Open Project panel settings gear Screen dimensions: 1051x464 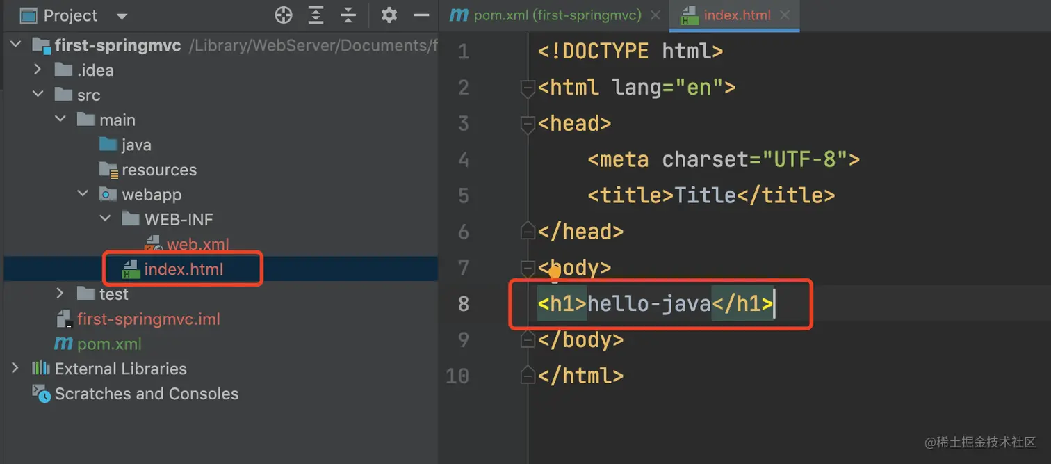[389, 15]
